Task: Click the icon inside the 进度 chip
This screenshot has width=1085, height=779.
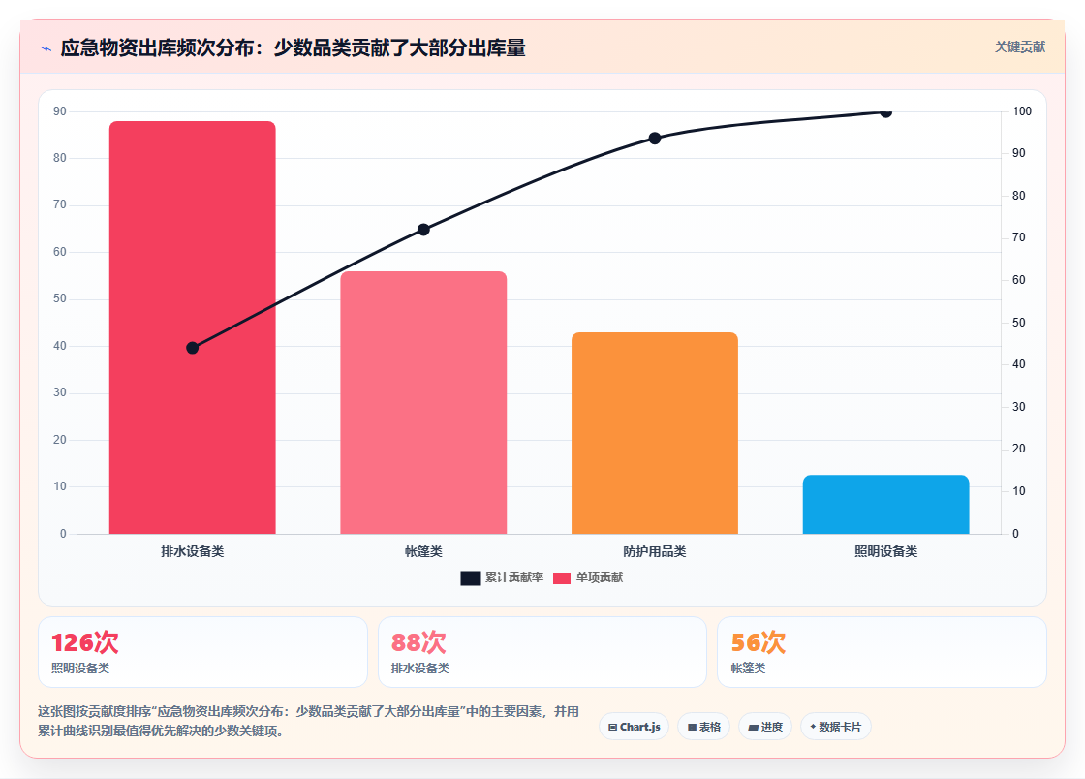Action: [x=754, y=727]
